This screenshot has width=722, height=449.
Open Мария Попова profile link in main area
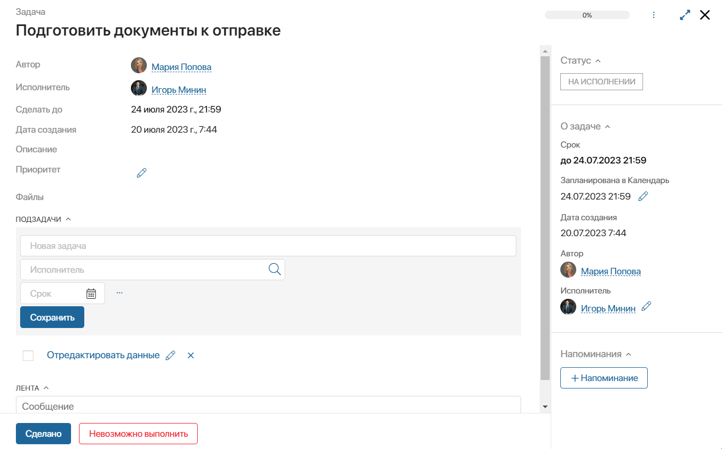(181, 67)
